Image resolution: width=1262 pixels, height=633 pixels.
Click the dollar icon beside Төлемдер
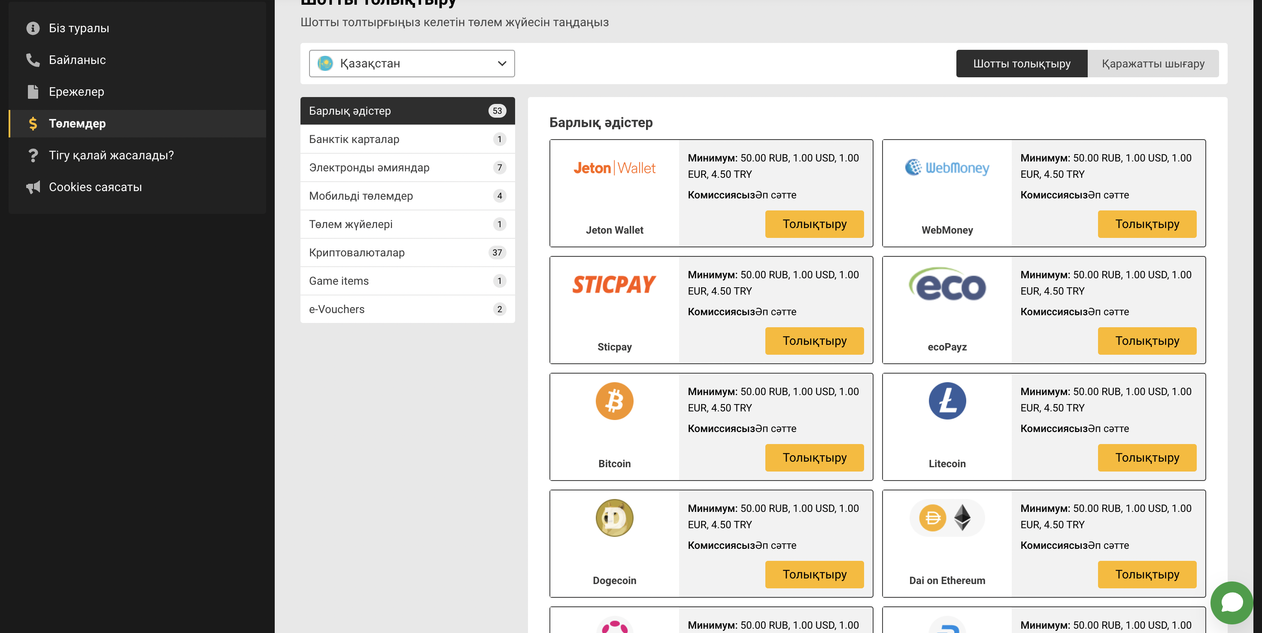[33, 123]
